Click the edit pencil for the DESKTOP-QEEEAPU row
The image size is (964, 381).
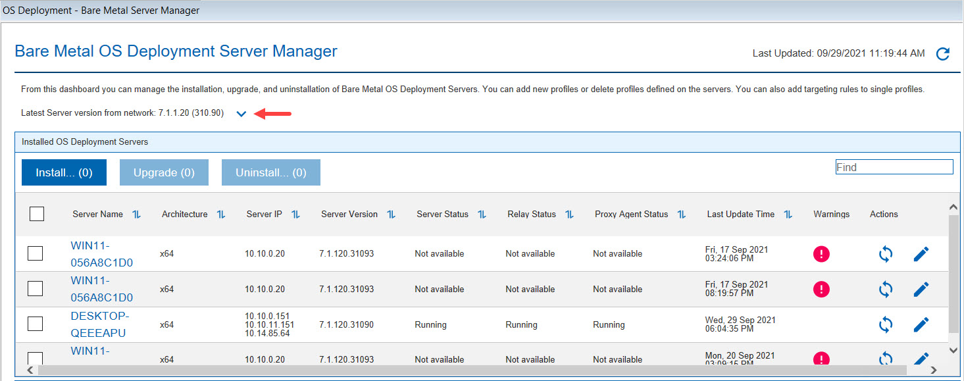(921, 324)
